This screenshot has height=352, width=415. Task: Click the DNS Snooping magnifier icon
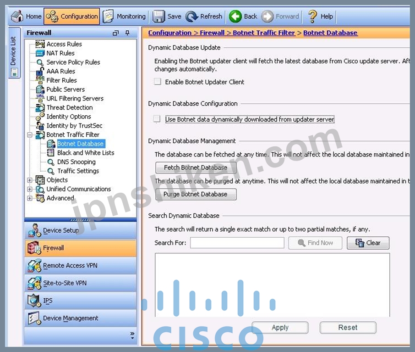click(x=50, y=162)
